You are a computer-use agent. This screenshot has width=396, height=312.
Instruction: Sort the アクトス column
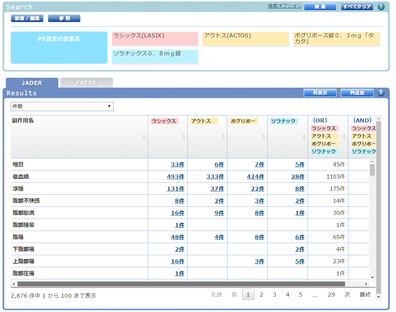click(x=223, y=136)
